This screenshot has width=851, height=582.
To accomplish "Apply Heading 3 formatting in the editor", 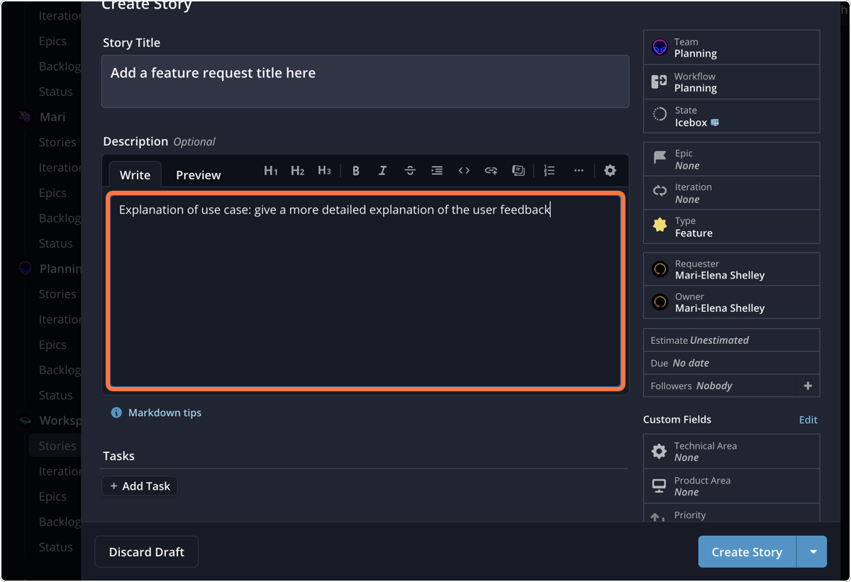I will coord(324,170).
